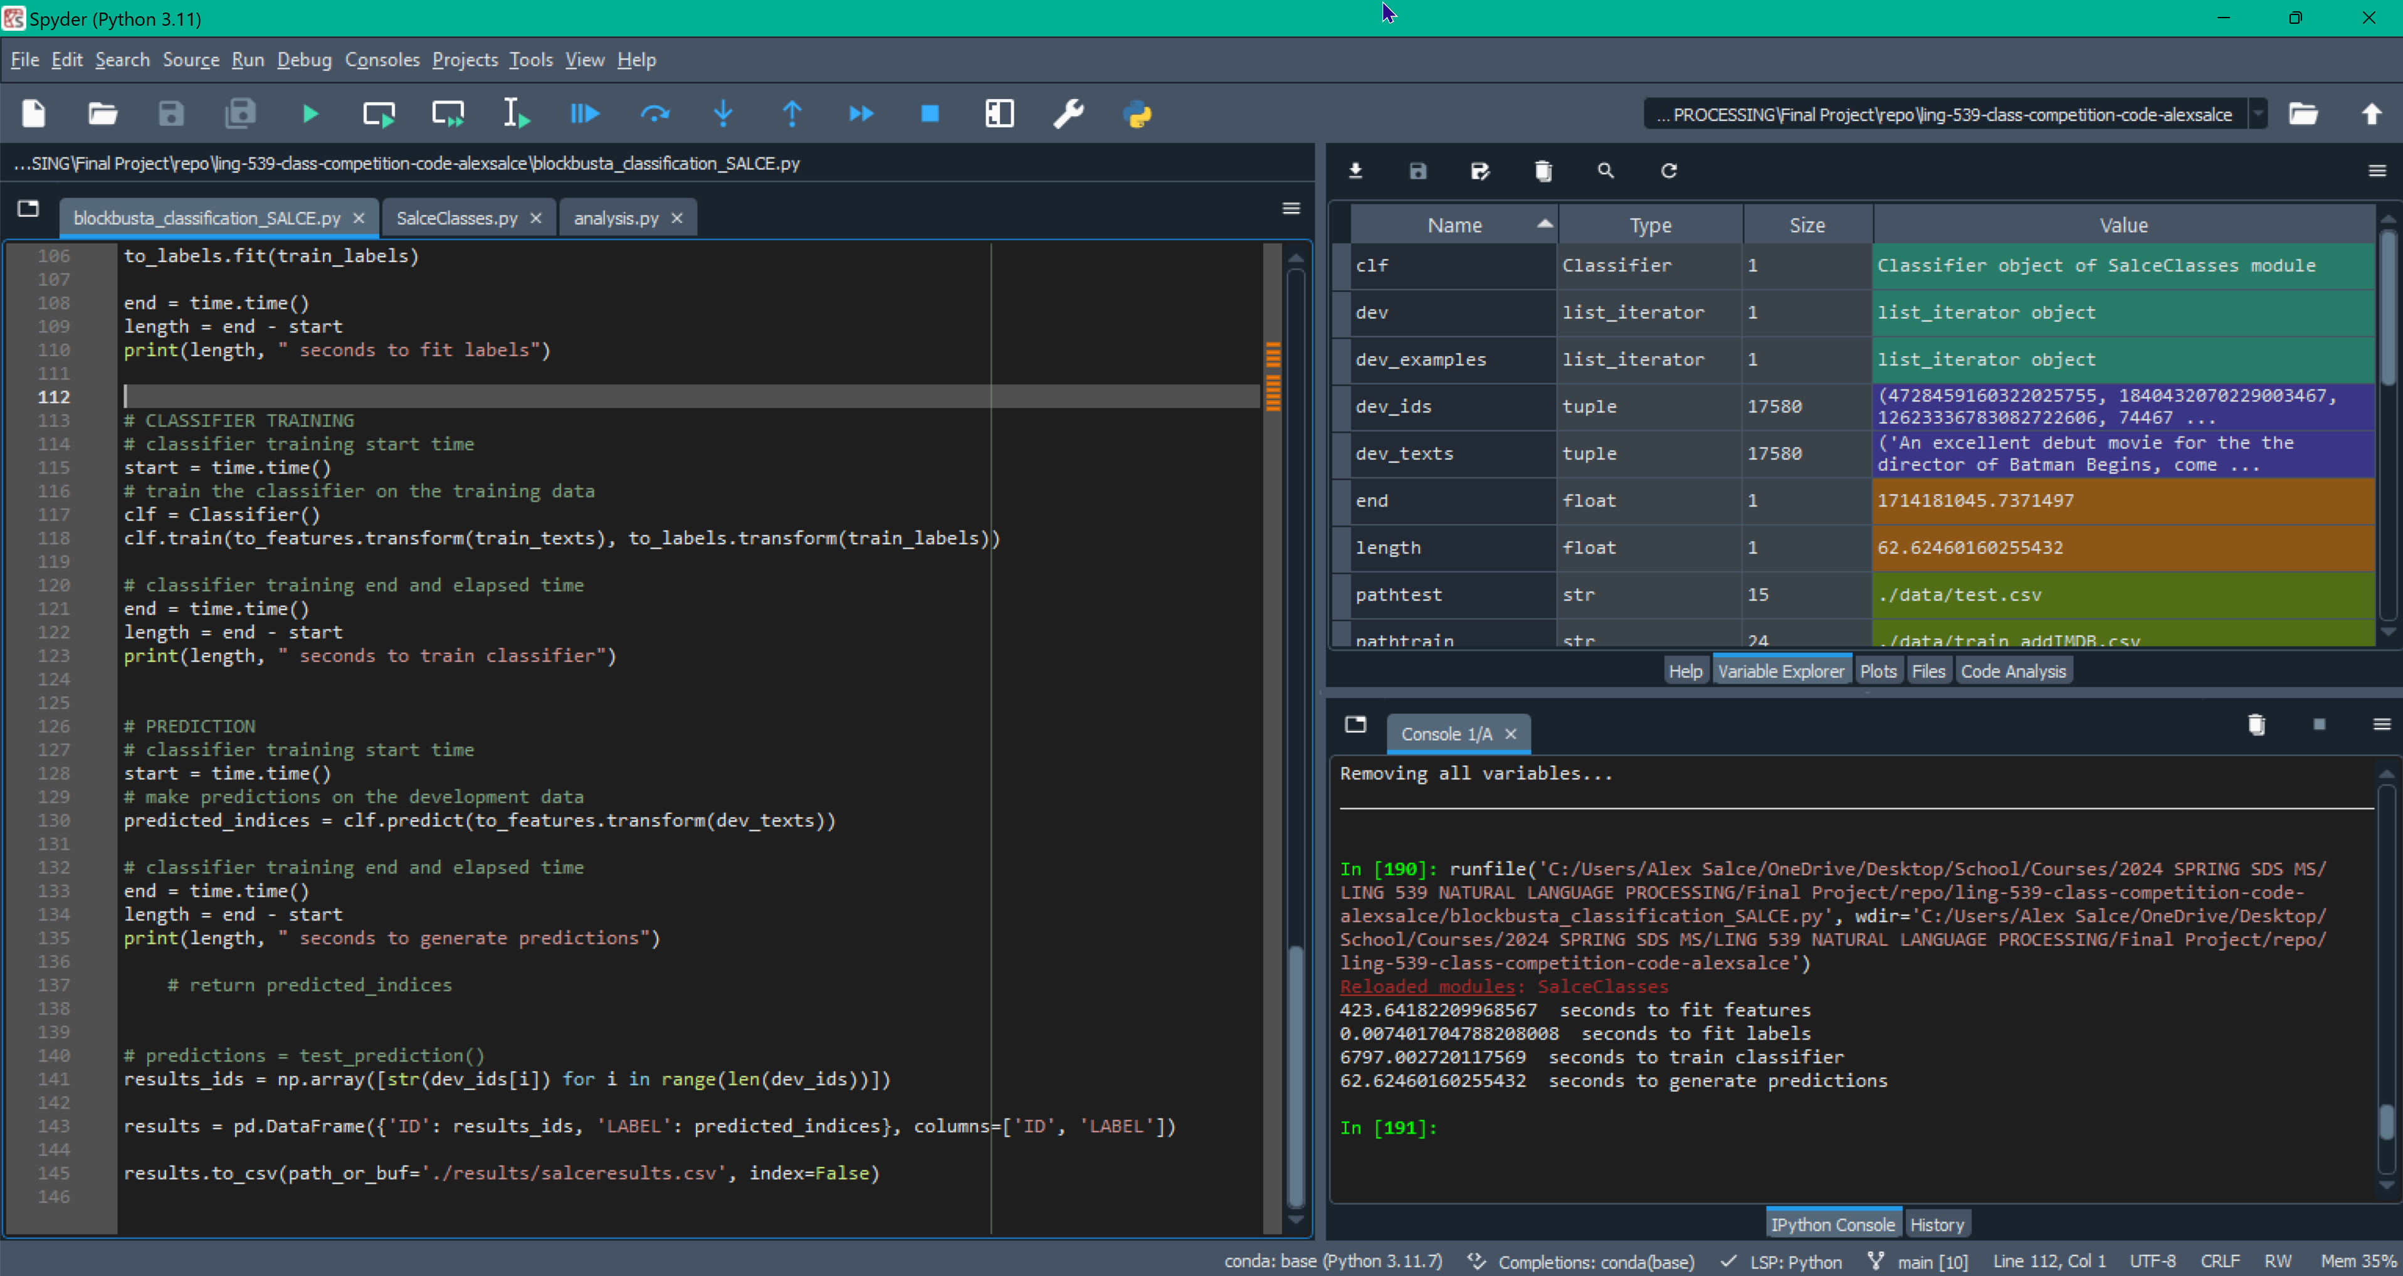This screenshot has height=1276, width=2403.
Task: Click the Run current cell icon
Action: point(380,113)
